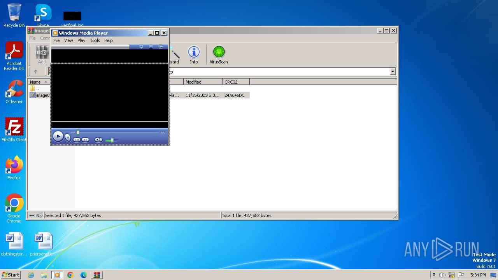Open CCleaner desktop shortcut
This screenshot has width=498, height=280.
tap(14, 92)
